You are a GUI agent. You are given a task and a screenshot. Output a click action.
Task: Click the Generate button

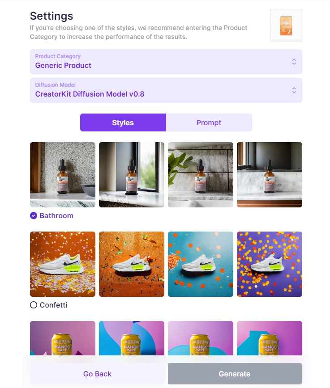tap(235, 374)
